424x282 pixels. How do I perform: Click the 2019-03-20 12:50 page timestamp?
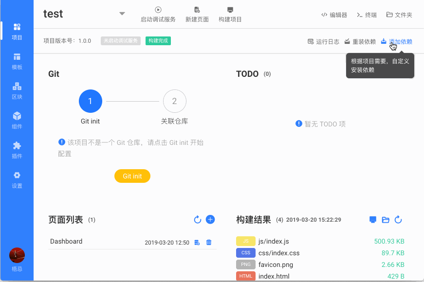tap(167, 243)
